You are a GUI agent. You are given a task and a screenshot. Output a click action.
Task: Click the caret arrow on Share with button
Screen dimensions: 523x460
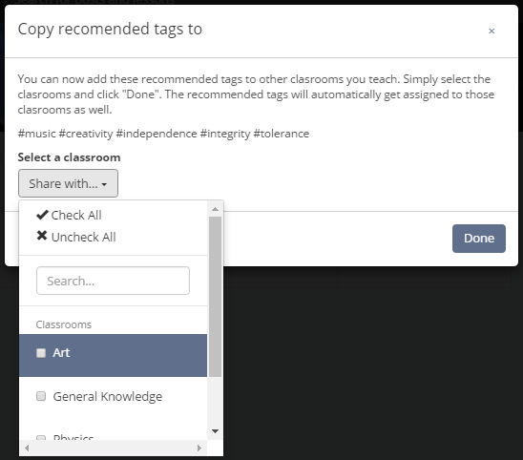(104, 184)
